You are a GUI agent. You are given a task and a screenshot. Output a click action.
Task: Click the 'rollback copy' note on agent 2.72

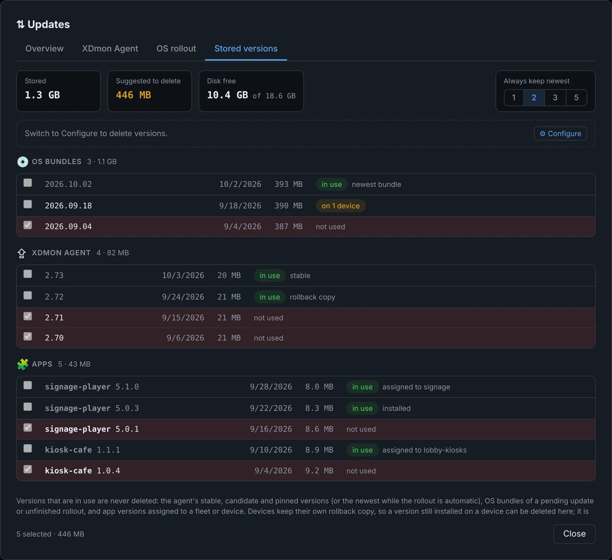click(313, 297)
